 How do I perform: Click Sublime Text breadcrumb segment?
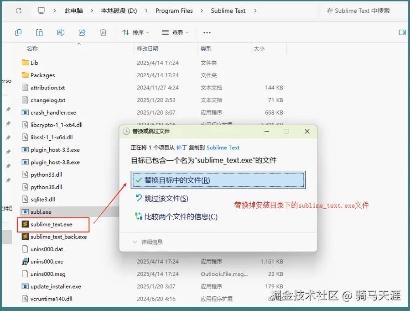[228, 11]
